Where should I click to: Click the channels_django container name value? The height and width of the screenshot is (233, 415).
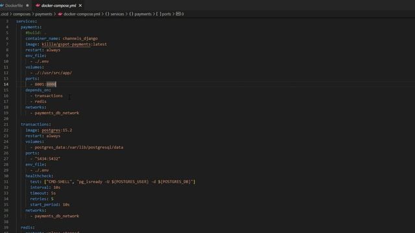(x=80, y=39)
